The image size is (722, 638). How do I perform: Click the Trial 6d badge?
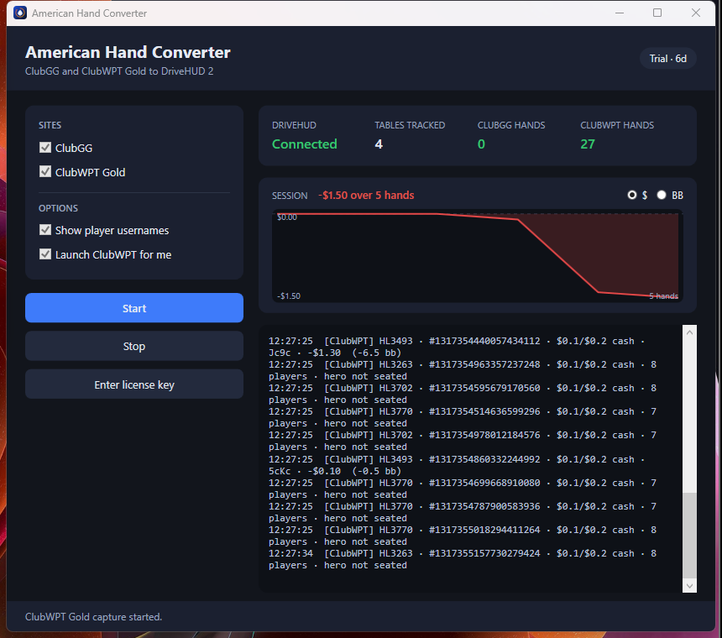tap(667, 59)
